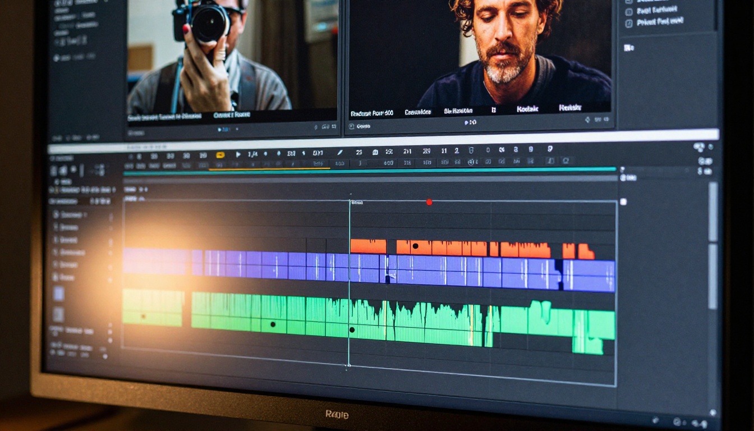Image resolution: width=754 pixels, height=431 pixels.
Task: Click the play indicator under the right preview monitor
Action: coord(470,122)
